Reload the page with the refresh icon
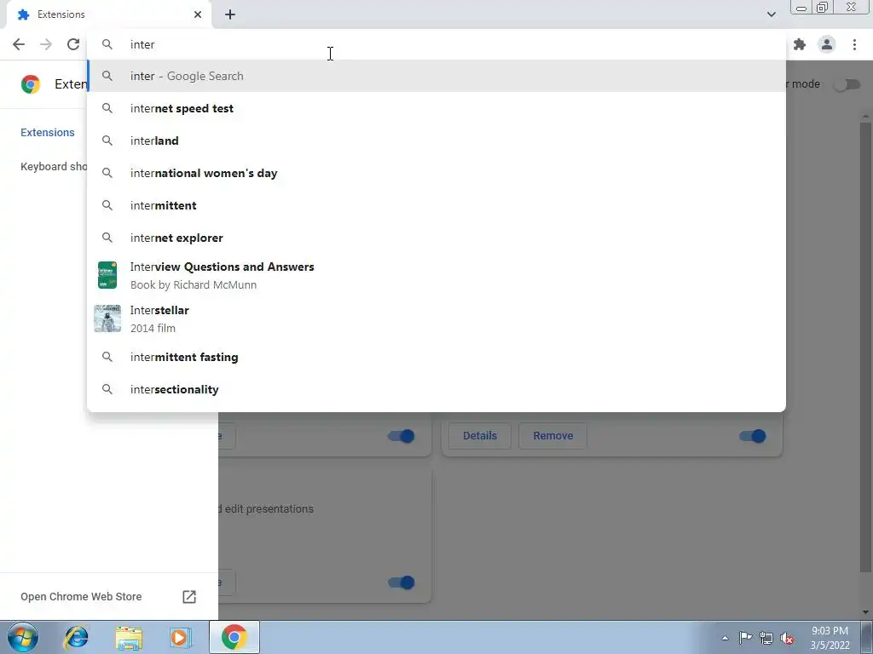 [x=73, y=44]
